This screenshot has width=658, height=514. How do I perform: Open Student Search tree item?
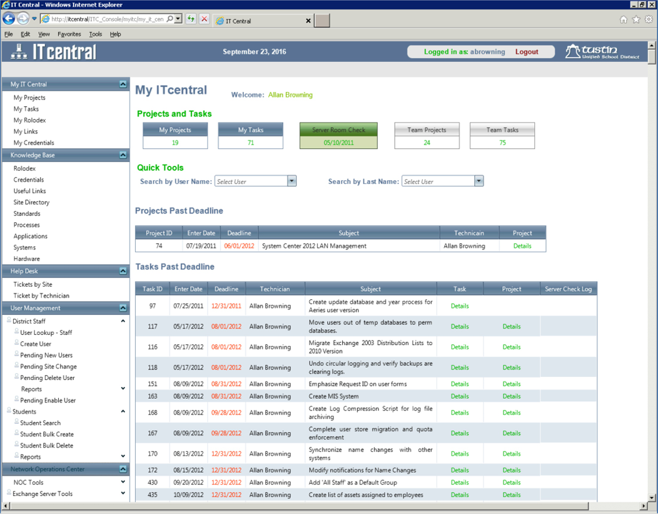pyautogui.click(x=40, y=423)
